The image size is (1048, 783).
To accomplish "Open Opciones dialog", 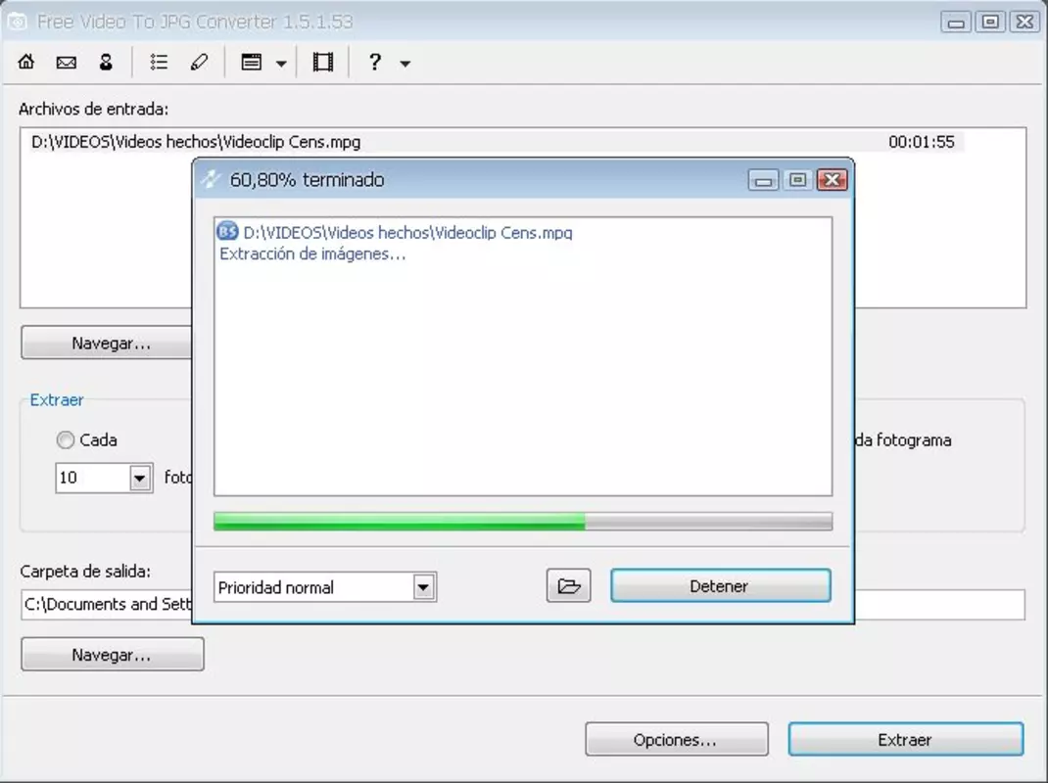I will coord(677,739).
